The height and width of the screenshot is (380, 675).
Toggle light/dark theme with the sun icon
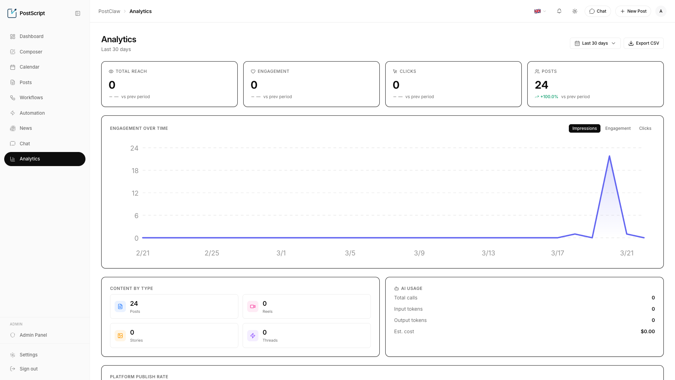pyautogui.click(x=575, y=11)
